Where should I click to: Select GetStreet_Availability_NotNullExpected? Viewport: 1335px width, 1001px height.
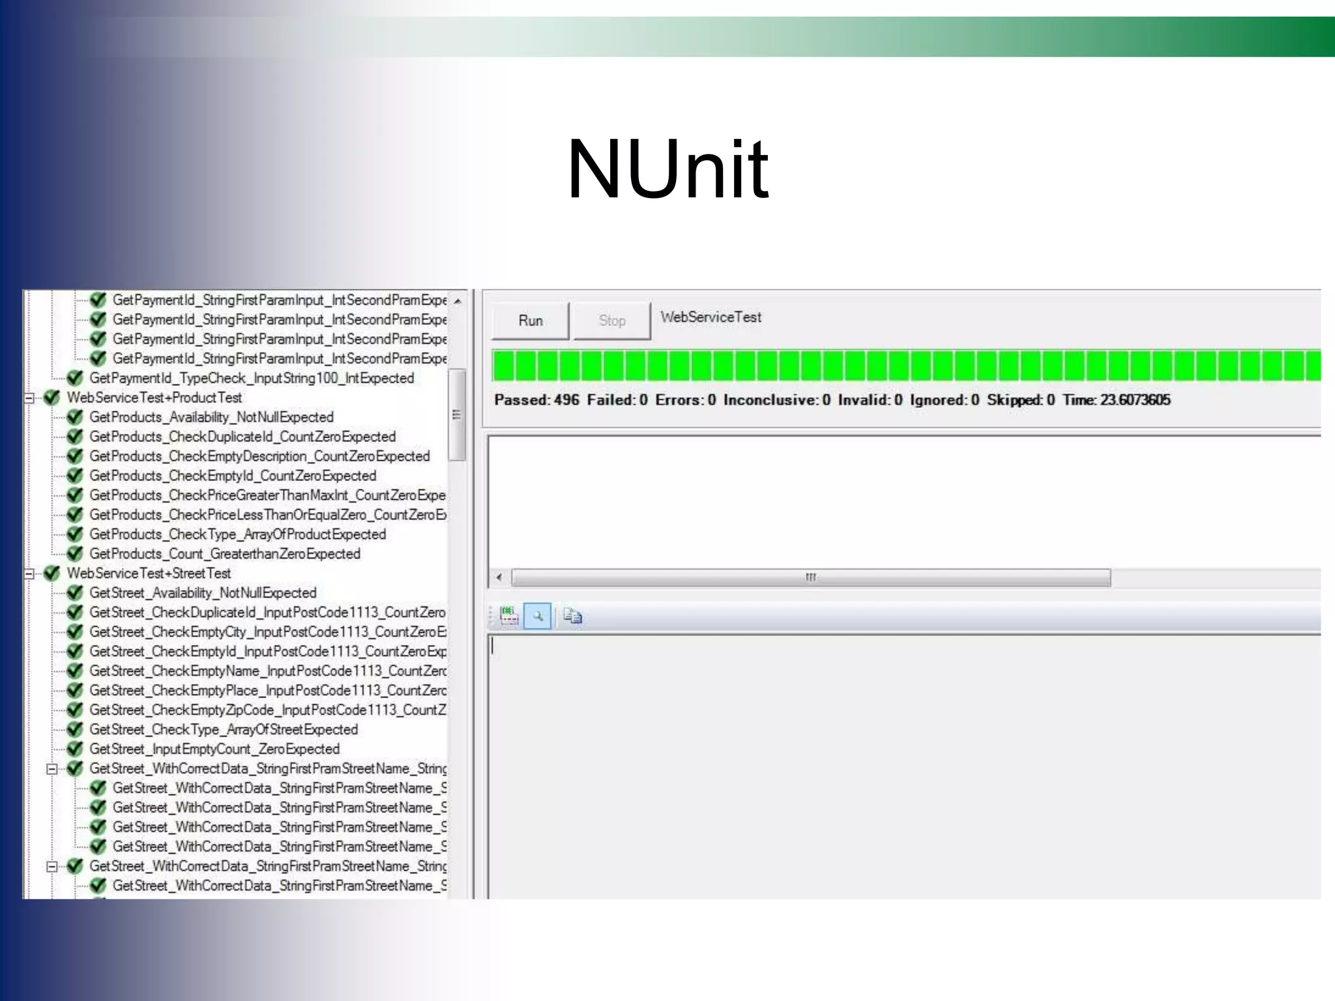point(203,594)
